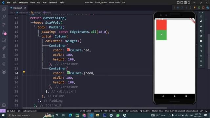Click the emulator toolbar home circle

(x=201, y=56)
